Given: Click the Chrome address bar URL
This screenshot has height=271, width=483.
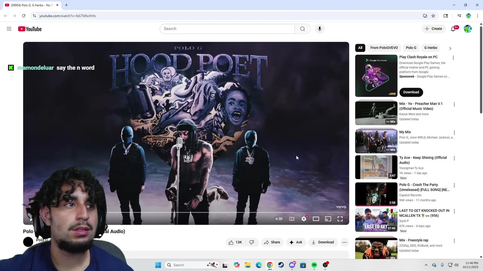Looking at the screenshot, I should [68, 16].
